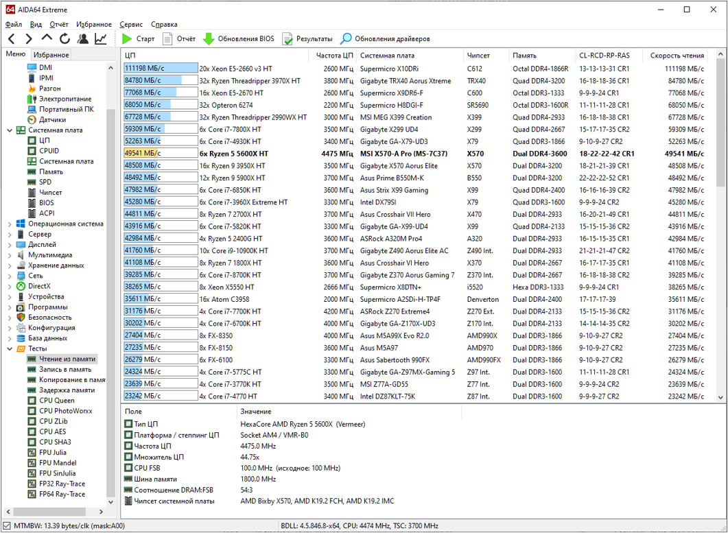Expand the Хранение данных node
Image resolution: width=728 pixels, height=533 pixels.
pyautogui.click(x=10, y=265)
